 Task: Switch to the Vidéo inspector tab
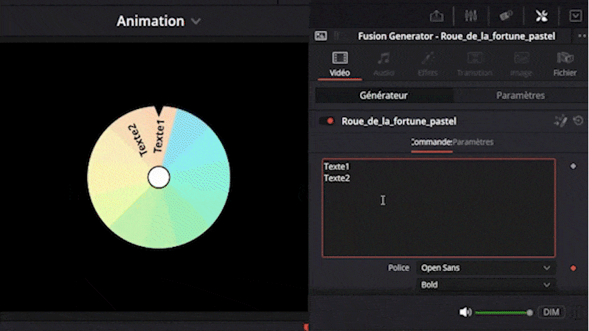pyautogui.click(x=339, y=64)
